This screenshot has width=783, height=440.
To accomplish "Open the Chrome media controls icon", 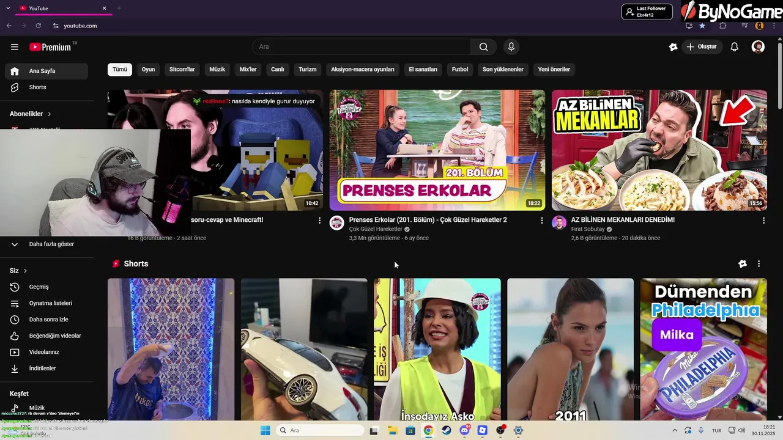I will pos(744,26).
